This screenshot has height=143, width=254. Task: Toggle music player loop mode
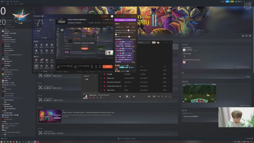tap(162, 96)
